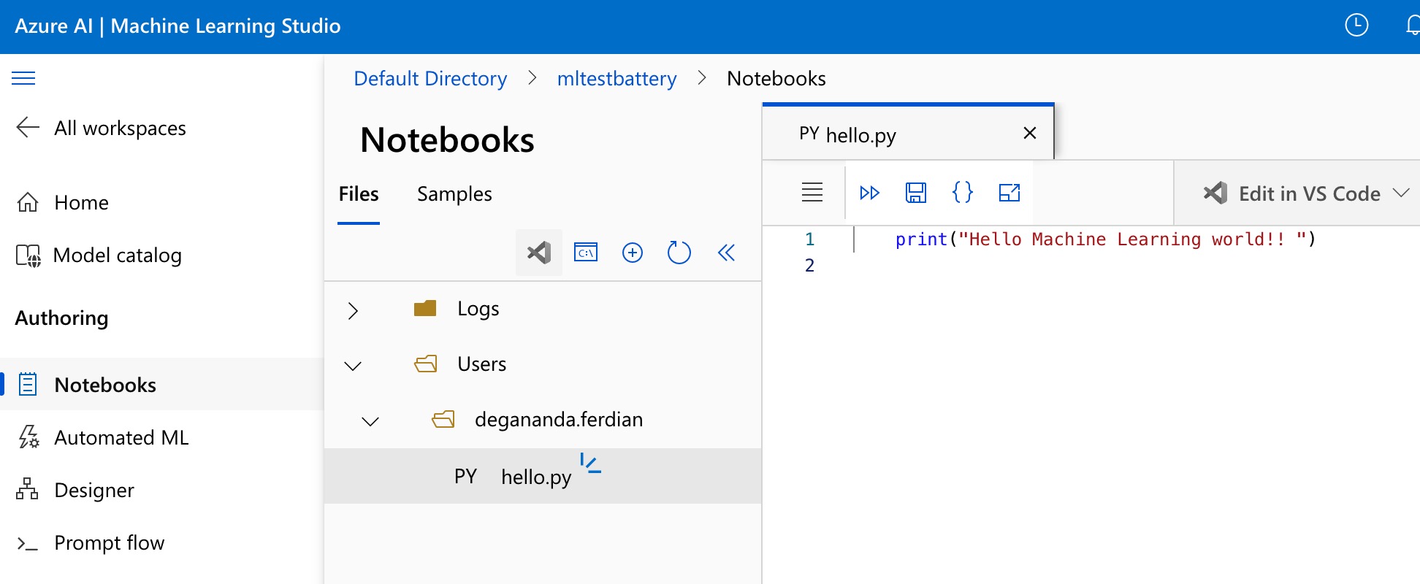The image size is (1420, 584).
Task: Add a new file with plus icon
Action: point(633,253)
